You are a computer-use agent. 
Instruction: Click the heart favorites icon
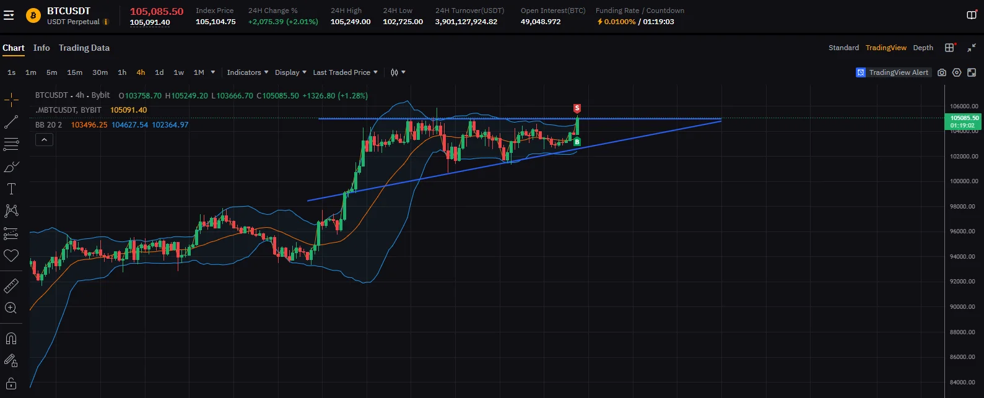[x=11, y=256]
